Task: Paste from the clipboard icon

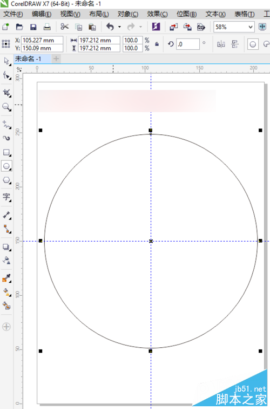Action: (x=92, y=27)
